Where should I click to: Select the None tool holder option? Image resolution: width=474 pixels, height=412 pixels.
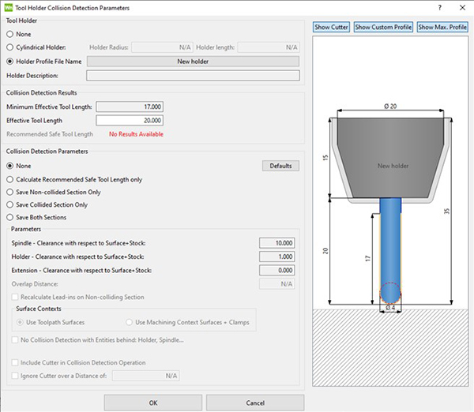click(10, 34)
